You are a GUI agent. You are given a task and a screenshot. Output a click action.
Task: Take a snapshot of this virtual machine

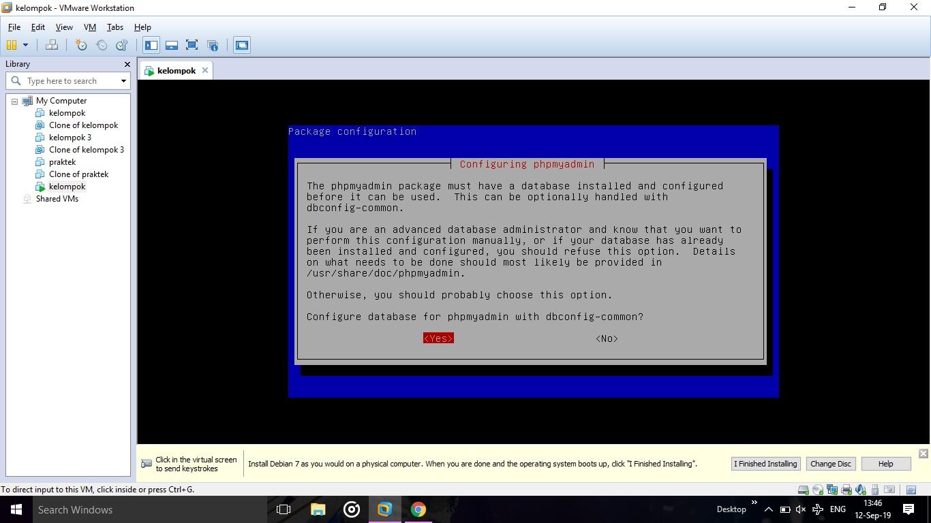[x=80, y=45]
